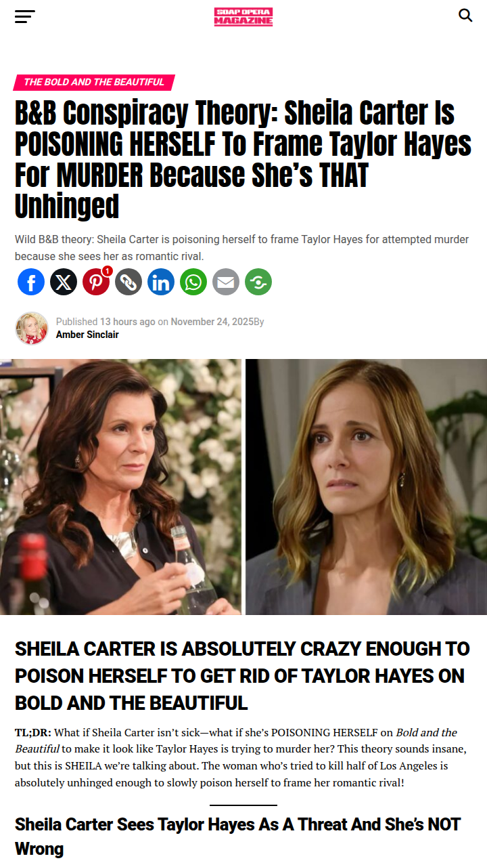
Task: Pin article on Pinterest
Action: pyautogui.click(x=96, y=281)
